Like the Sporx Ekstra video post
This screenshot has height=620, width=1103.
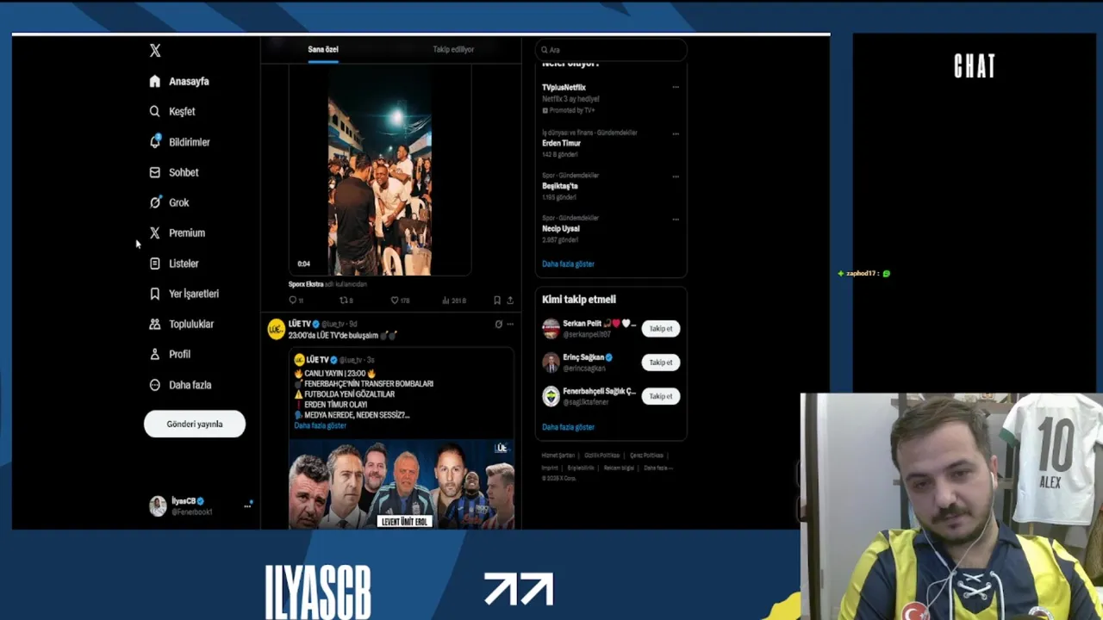(x=400, y=301)
